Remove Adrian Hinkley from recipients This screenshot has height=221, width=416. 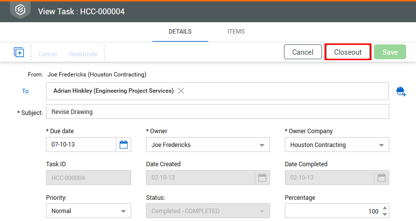coord(181,91)
